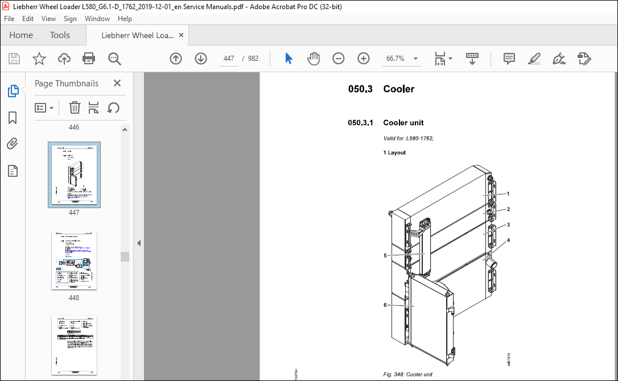The image size is (618, 381).
Task: Upload file to cloud icon
Action: click(x=64, y=59)
